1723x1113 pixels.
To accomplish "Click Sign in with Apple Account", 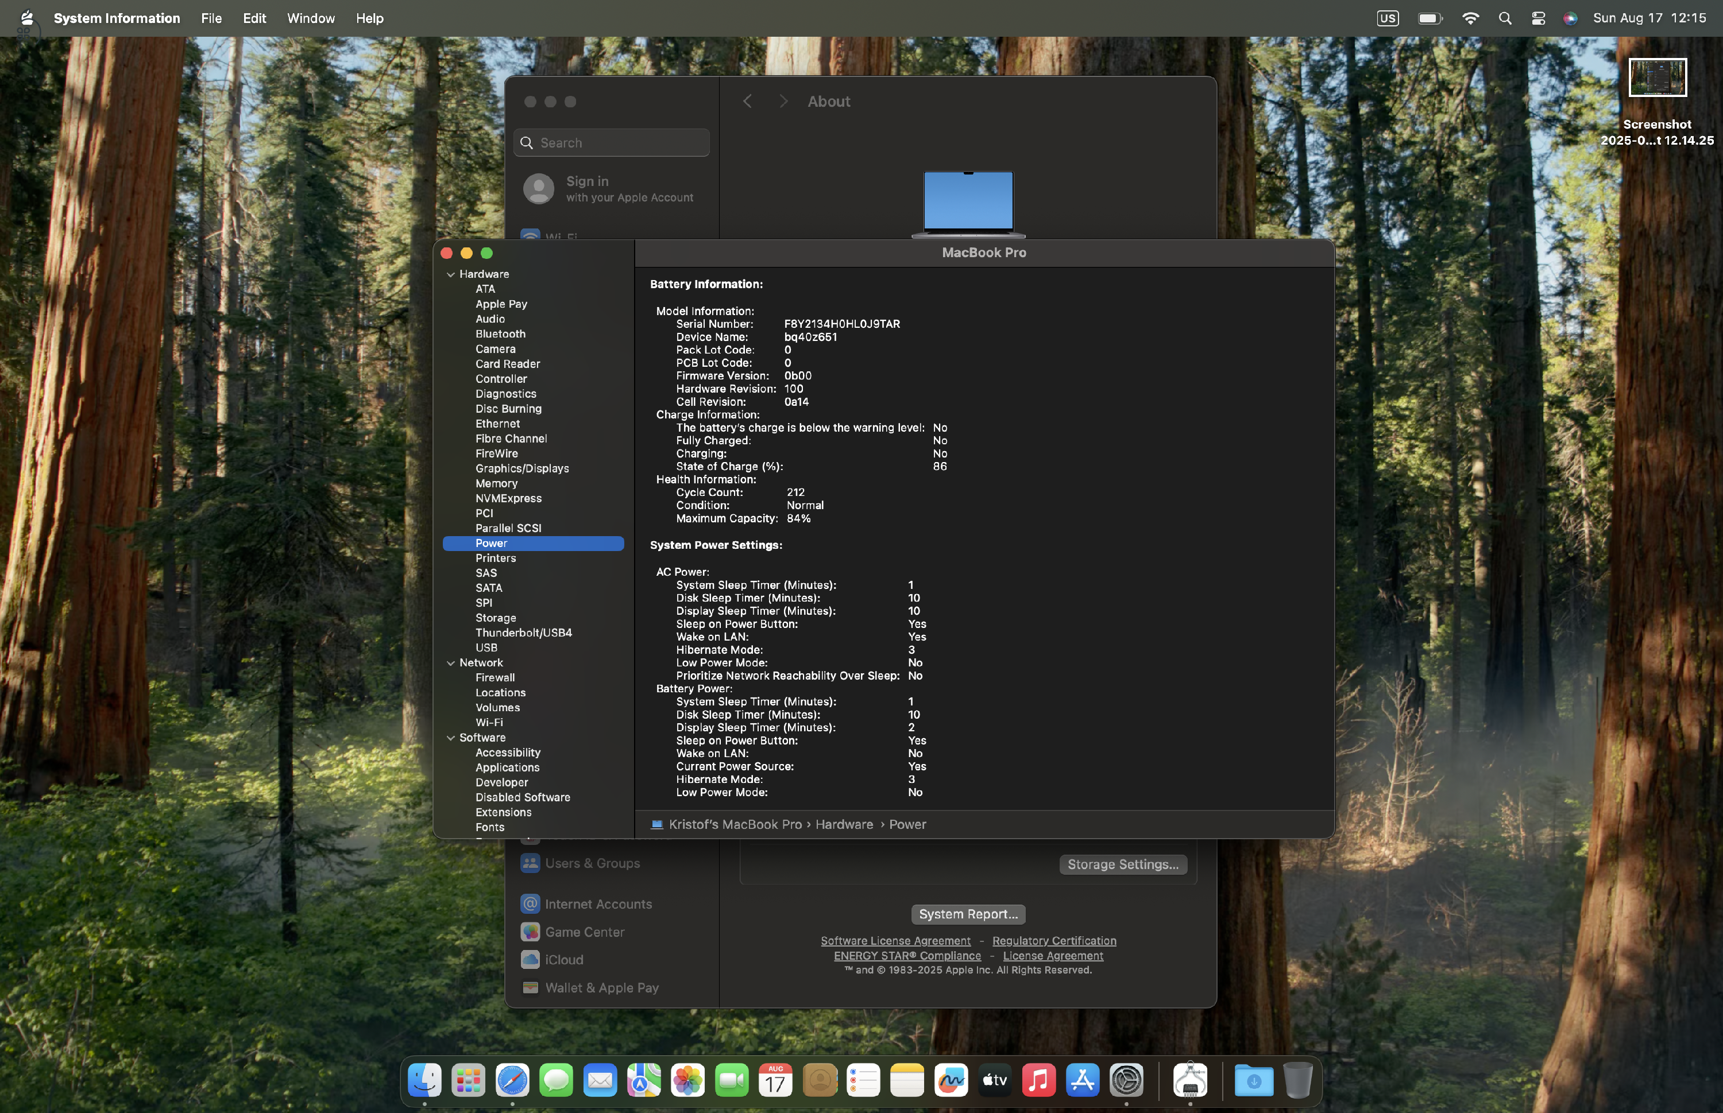I will click(609, 189).
